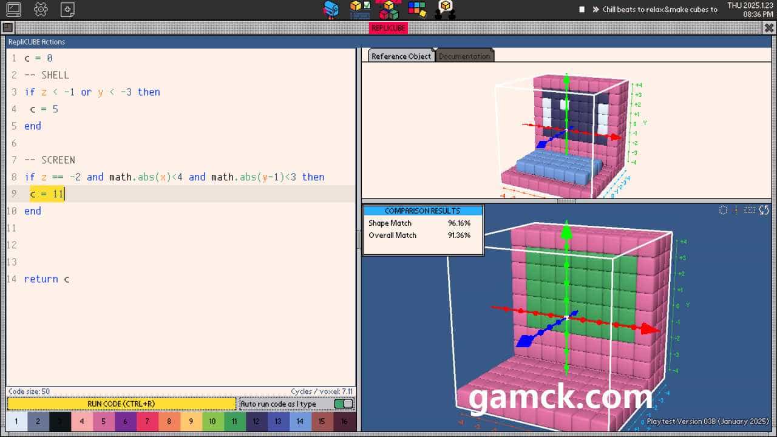Select the black color swatch 3

[60, 421]
